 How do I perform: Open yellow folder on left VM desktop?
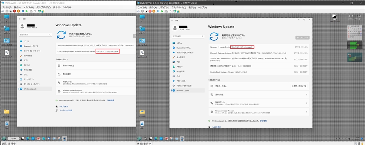pos(7,112)
